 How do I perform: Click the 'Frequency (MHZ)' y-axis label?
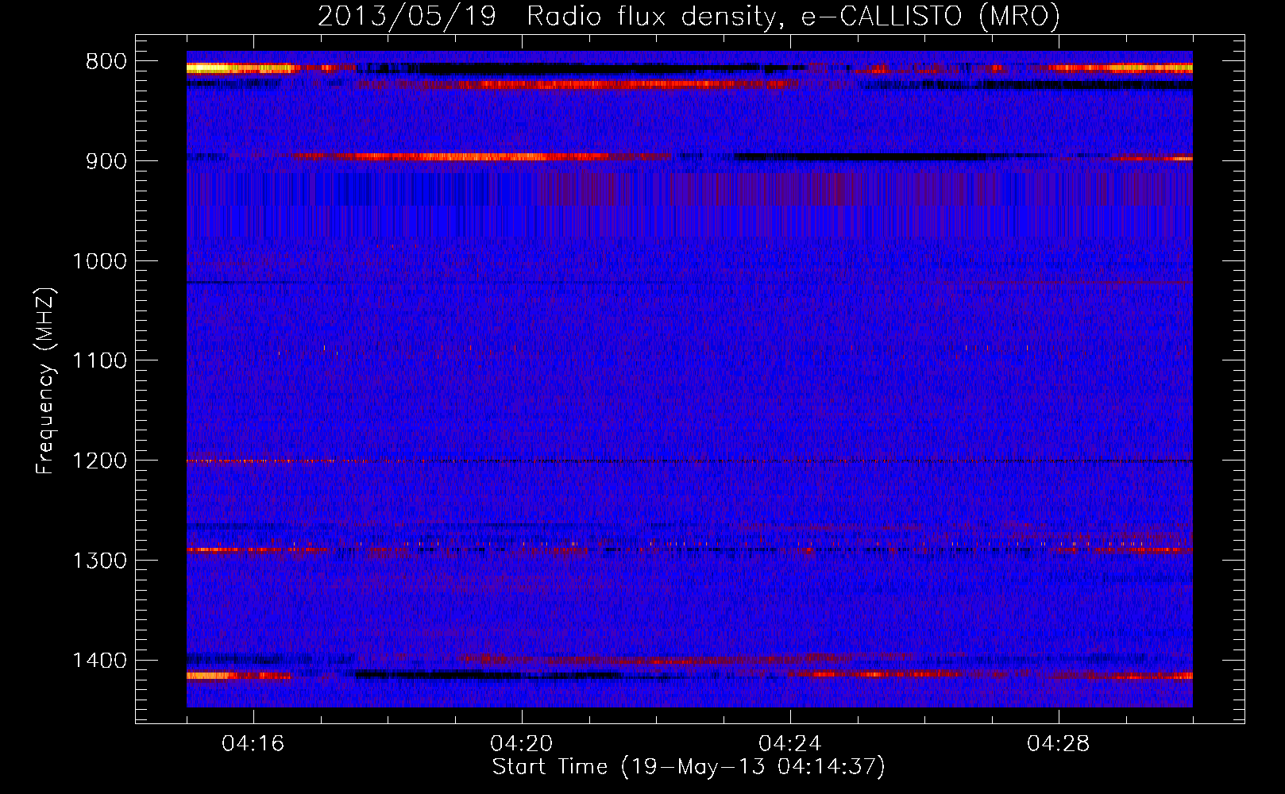point(45,380)
